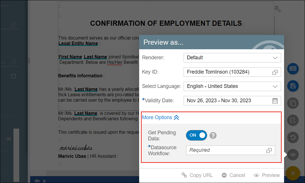This screenshot has width=305, height=183.
Task: Click the Cancel button
Action: tap(233, 175)
